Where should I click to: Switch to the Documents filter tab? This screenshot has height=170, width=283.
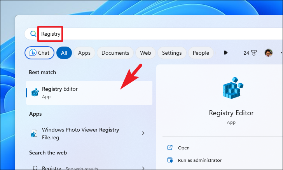[115, 53]
